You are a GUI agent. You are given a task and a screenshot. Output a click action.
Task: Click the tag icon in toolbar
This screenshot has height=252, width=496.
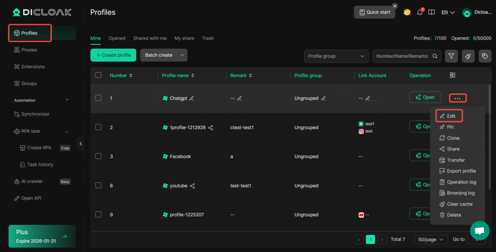click(484, 56)
